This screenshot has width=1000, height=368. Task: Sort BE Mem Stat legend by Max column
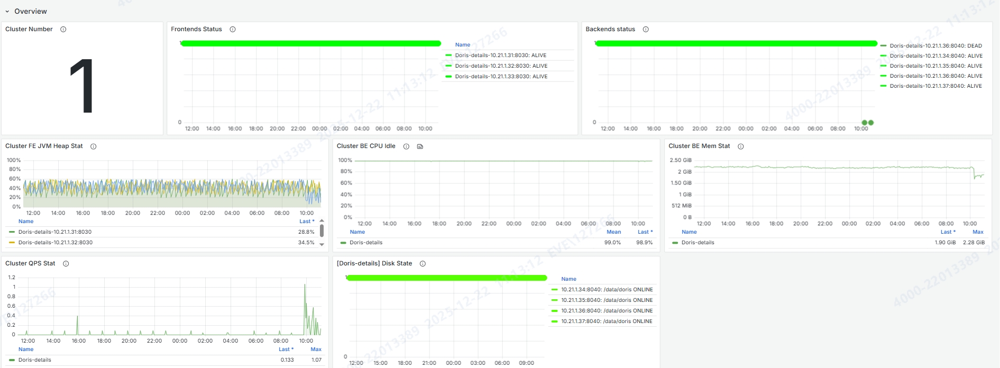coord(978,232)
